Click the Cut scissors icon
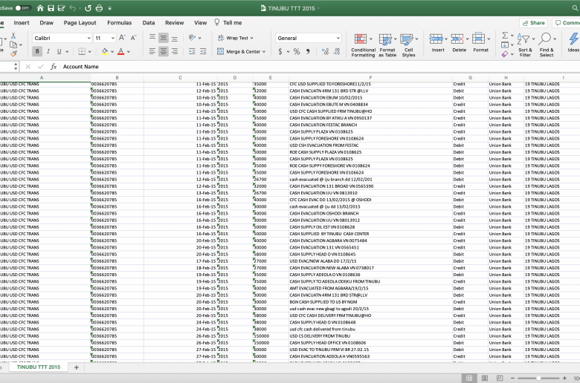The height and width of the screenshot is (383, 580). pos(13,36)
